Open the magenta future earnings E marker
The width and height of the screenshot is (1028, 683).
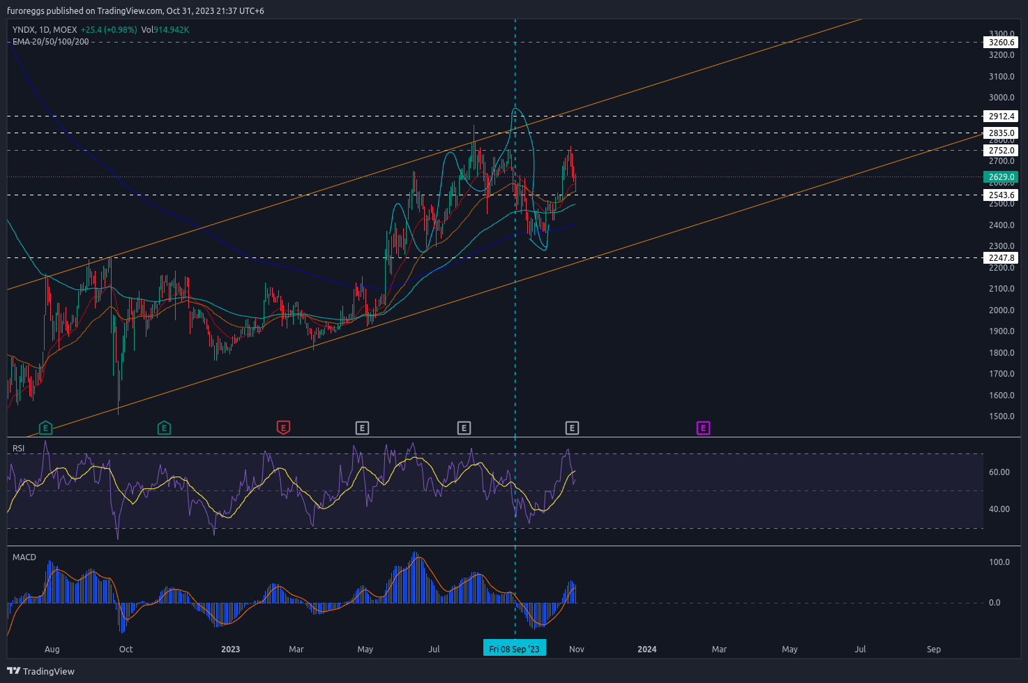[703, 428]
